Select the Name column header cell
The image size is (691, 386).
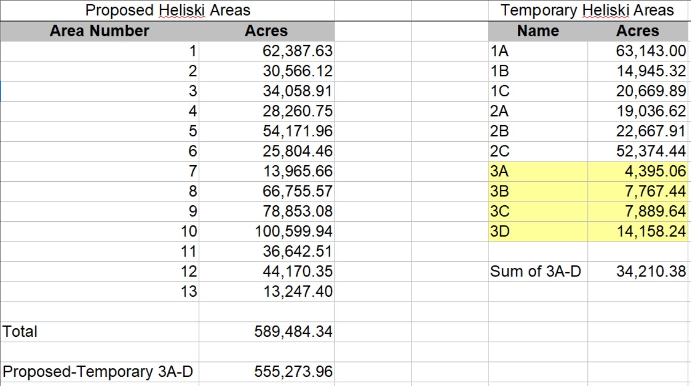click(538, 31)
